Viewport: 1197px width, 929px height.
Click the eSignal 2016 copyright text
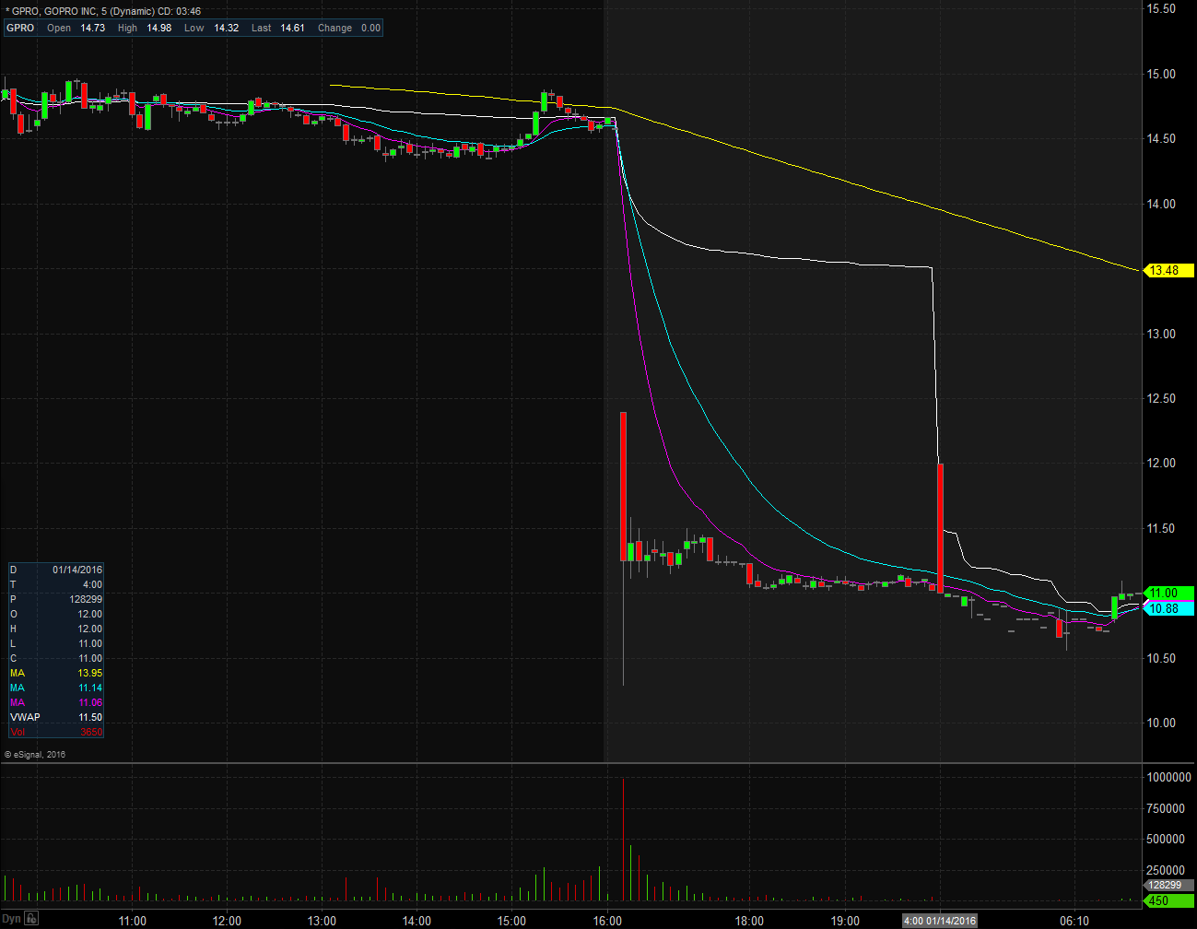coord(35,754)
